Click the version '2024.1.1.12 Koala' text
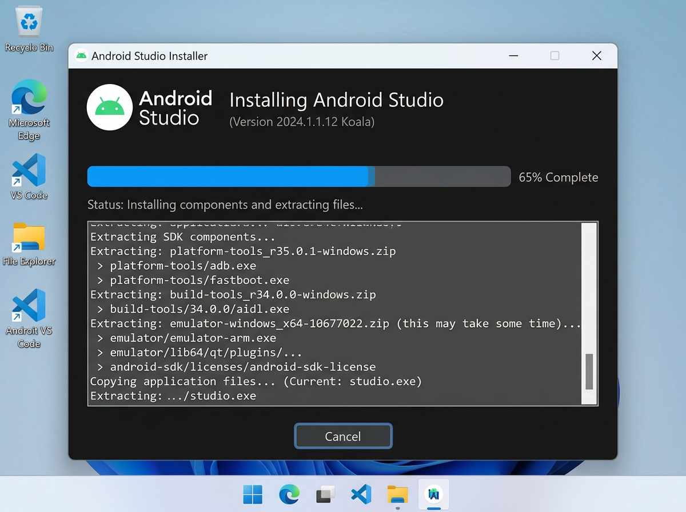This screenshot has height=512, width=686. [x=302, y=122]
